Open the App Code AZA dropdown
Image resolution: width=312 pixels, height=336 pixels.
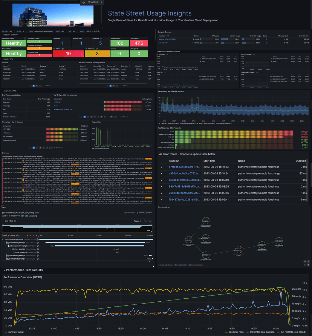12,31
